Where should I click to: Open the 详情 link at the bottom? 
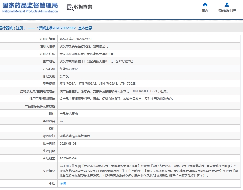(x=63, y=184)
